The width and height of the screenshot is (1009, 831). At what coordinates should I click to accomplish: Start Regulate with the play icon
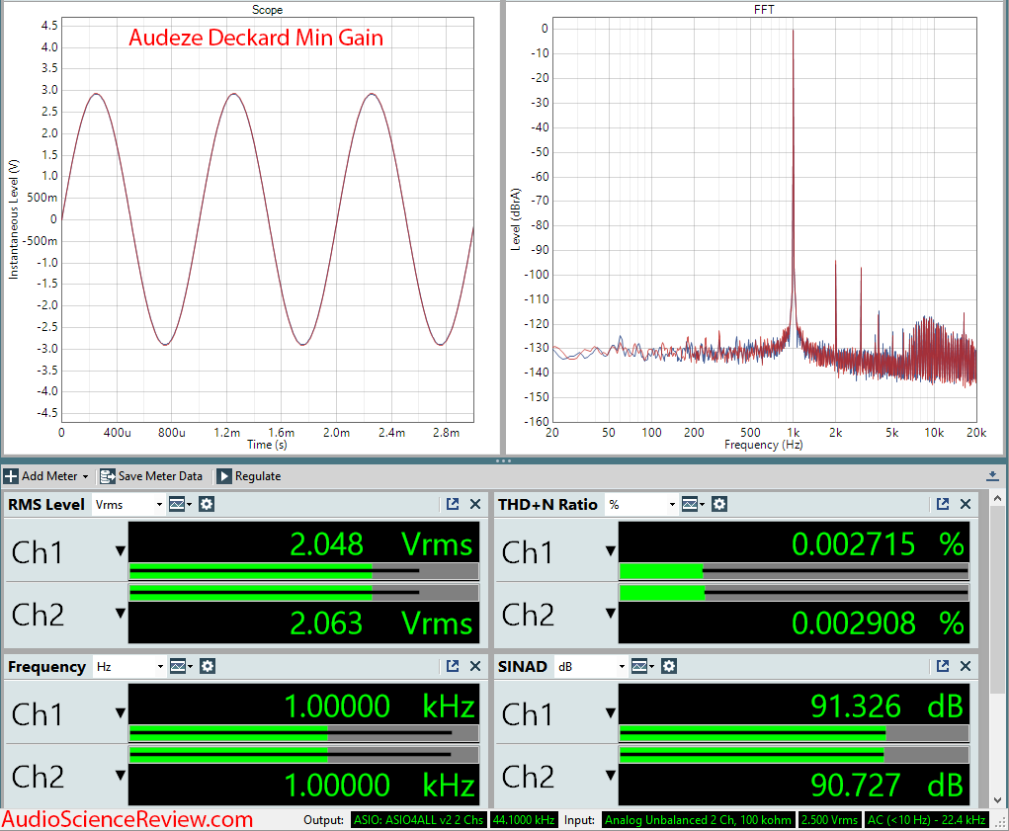[224, 476]
